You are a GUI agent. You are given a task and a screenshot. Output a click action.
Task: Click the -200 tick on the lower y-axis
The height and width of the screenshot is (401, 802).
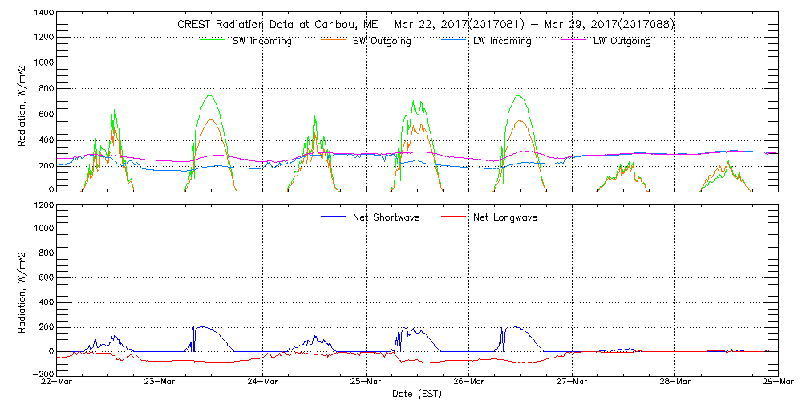pyautogui.click(x=43, y=374)
